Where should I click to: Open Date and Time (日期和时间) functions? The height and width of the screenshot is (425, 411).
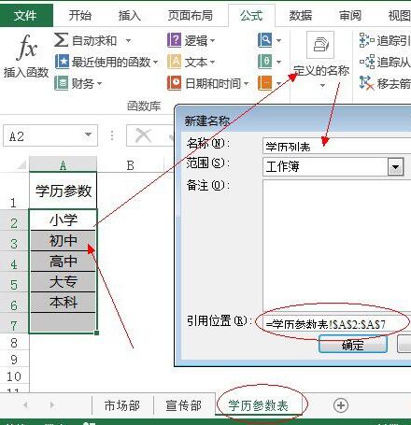pos(208,83)
